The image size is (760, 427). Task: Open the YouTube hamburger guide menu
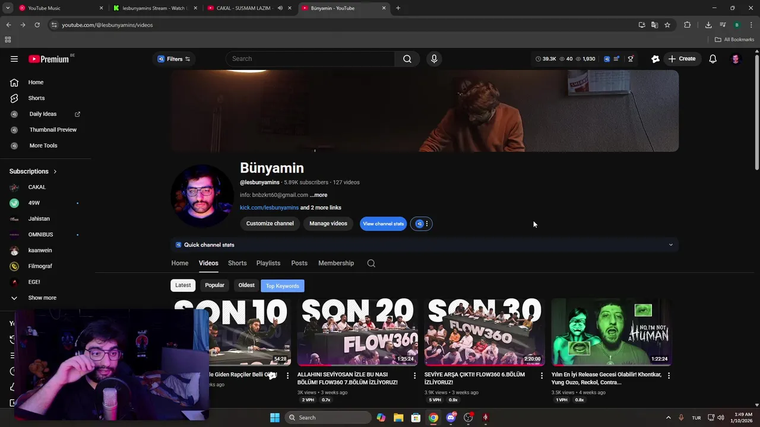click(x=14, y=59)
